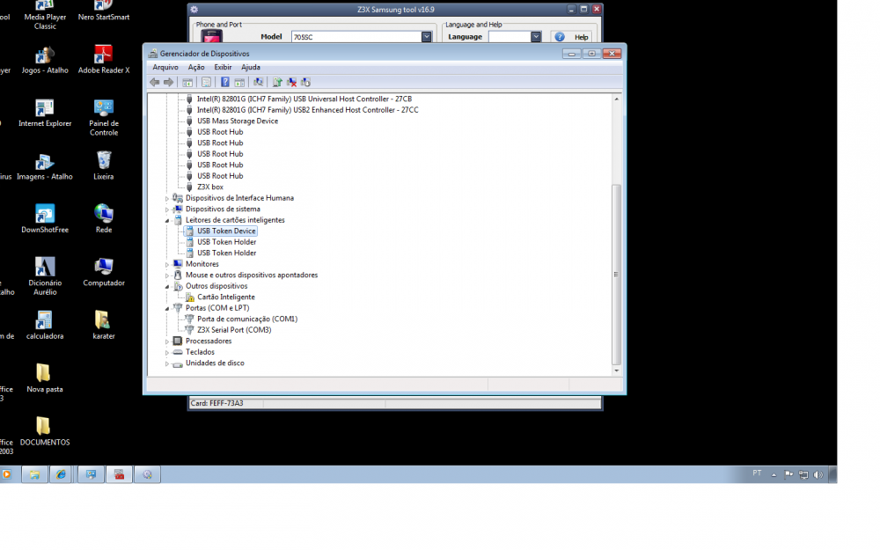Collapse Leitores de cartões inteligentes node
880x550 pixels.
(166, 221)
